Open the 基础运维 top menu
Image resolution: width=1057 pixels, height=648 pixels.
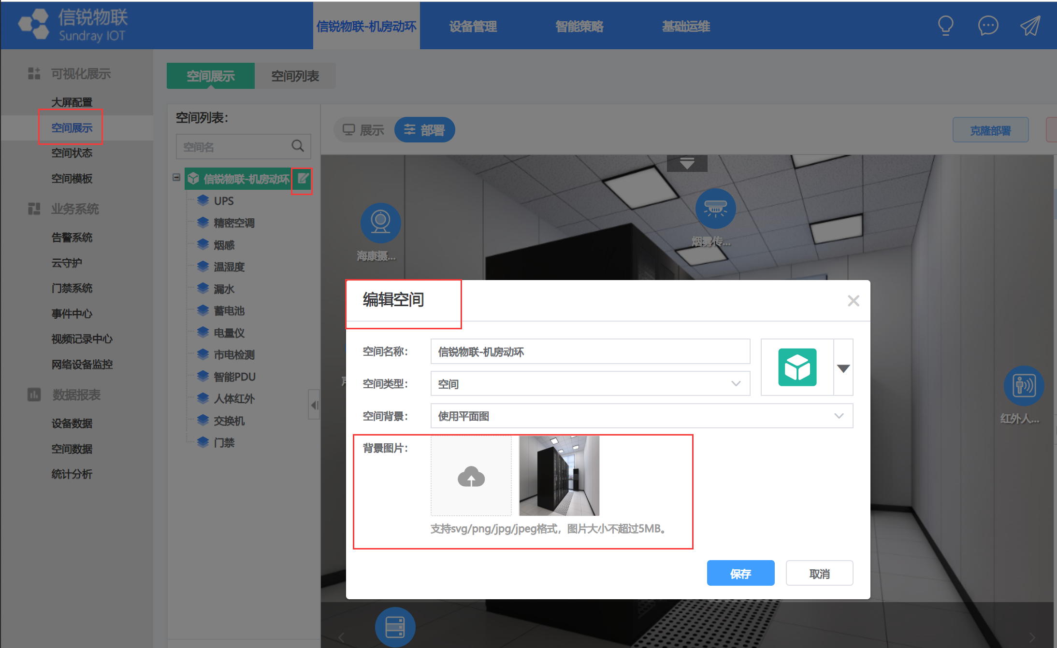(686, 26)
